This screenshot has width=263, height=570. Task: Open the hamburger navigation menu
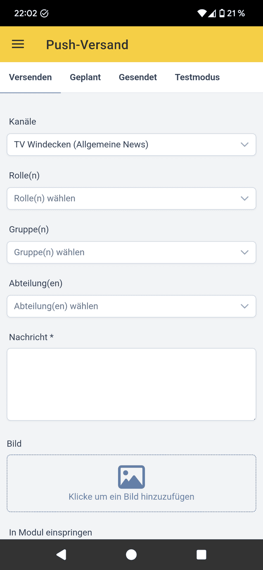pyautogui.click(x=18, y=44)
